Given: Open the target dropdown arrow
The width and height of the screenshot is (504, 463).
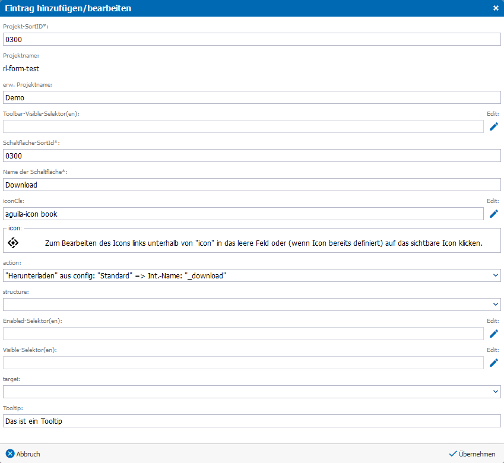Looking at the screenshot, I should [495, 392].
